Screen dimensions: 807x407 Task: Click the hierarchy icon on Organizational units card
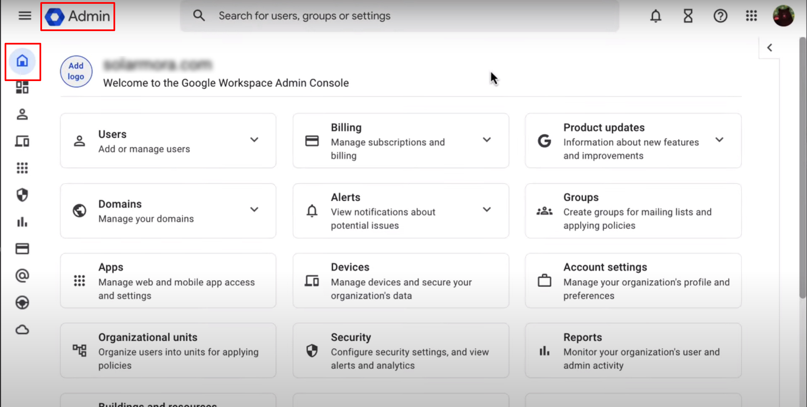[79, 350]
